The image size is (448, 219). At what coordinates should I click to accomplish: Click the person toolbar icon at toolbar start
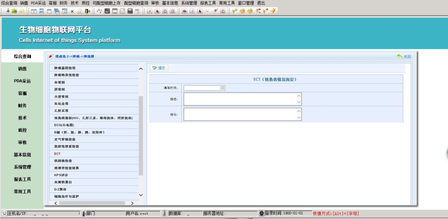[x=7, y=11]
